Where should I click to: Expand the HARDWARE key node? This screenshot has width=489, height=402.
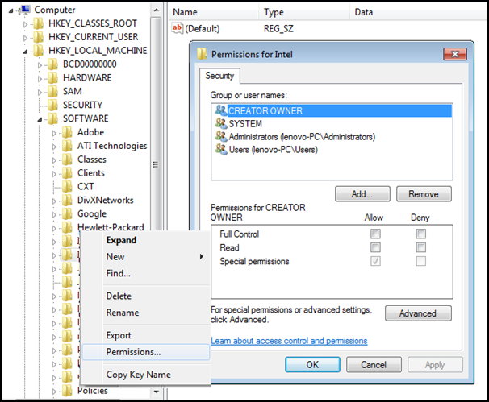coord(40,78)
